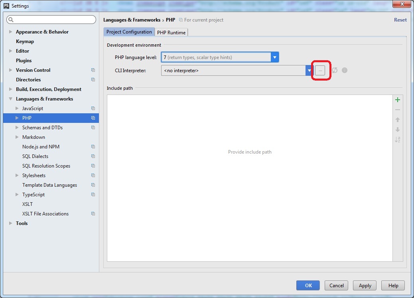Click inside the settings search field
Screen dimensions: 414x298
[x=51, y=19]
